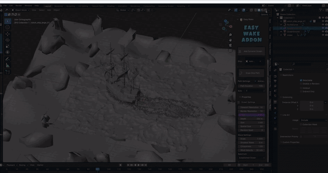
Task: Expand dutch_ship_large_01 in the outliner
Action: click(x=281, y=21)
